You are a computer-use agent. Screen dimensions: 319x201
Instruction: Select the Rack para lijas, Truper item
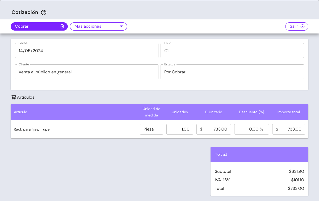pos(32,129)
